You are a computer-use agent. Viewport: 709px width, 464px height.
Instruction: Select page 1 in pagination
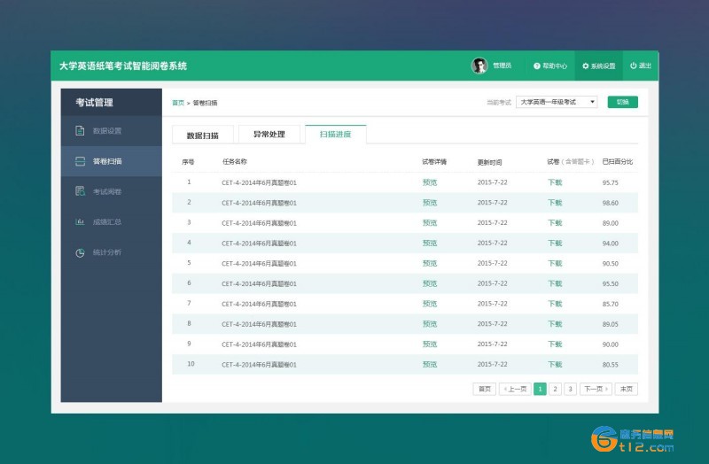coord(540,389)
